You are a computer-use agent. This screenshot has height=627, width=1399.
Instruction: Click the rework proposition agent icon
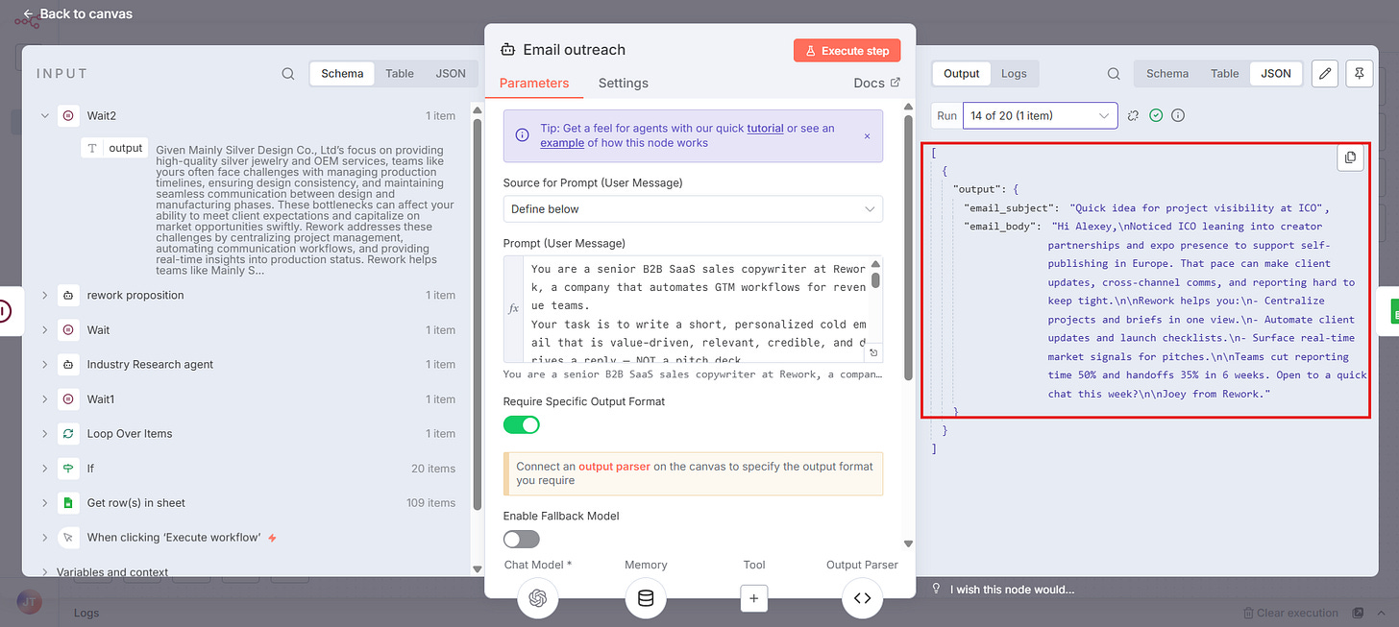coord(68,295)
